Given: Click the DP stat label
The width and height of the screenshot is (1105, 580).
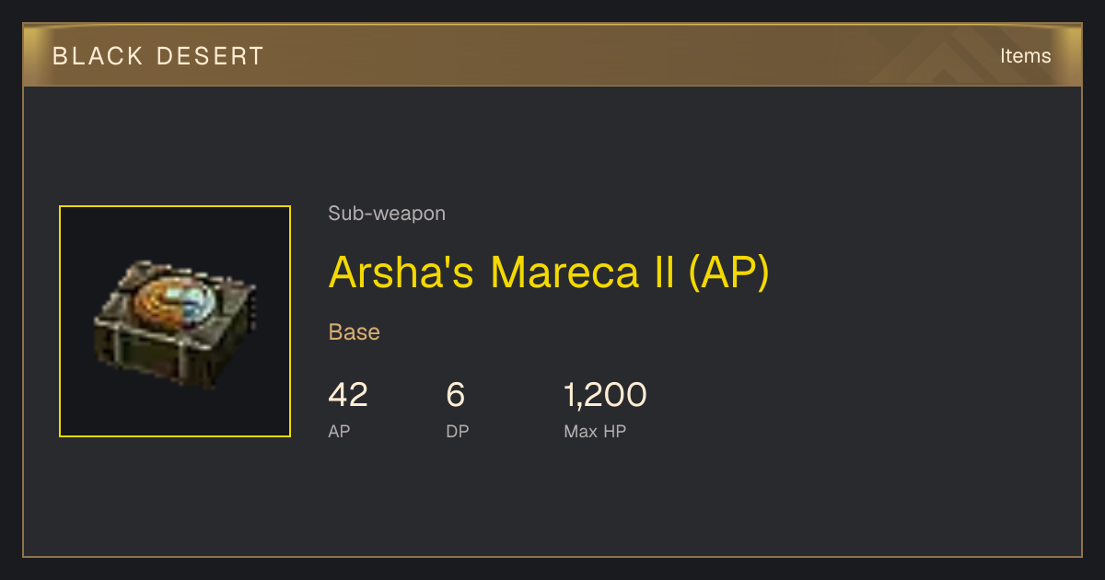Looking at the screenshot, I should tap(458, 431).
